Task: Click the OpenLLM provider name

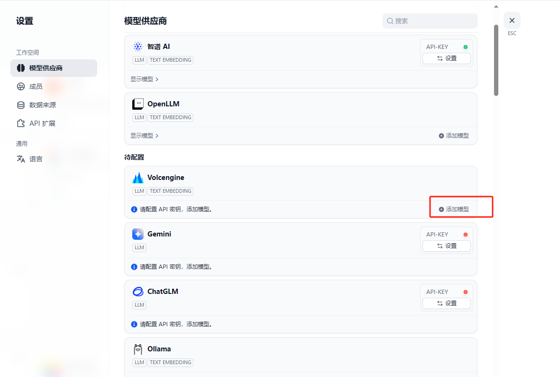Action: 163,104
